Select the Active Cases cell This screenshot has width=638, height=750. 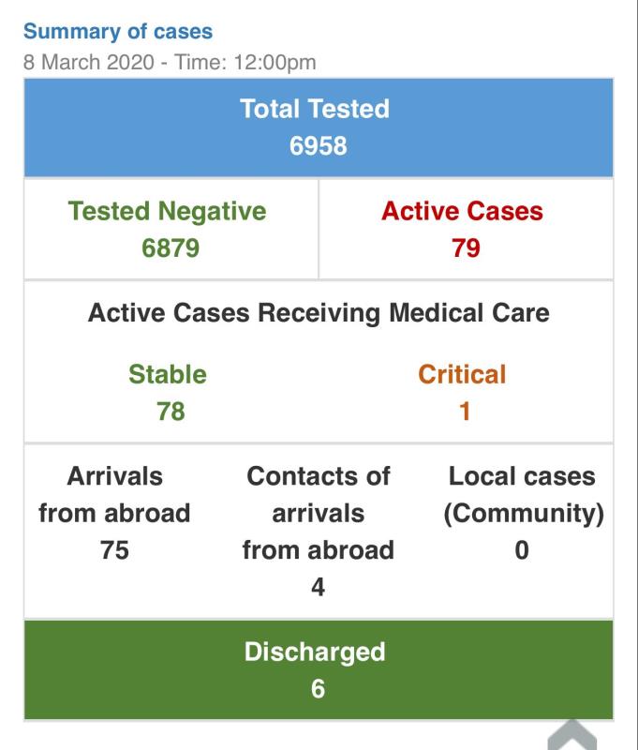click(466, 229)
